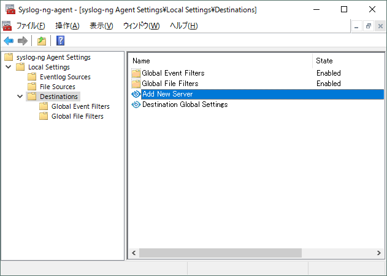Viewport: 387px width, 276px height.
Task: Select Global Event Filters under Destinations tree
Action: [80, 106]
